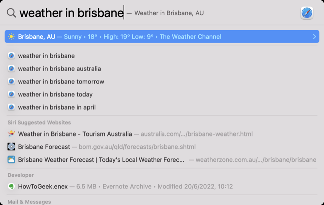The height and width of the screenshot is (205, 324).
Task: Choose 'weather in brisbane' search suggestion
Action: tap(46, 56)
